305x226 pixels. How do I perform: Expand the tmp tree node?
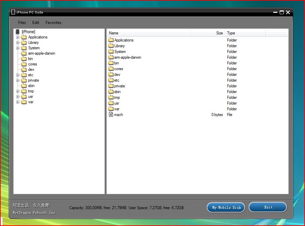pos(18,91)
